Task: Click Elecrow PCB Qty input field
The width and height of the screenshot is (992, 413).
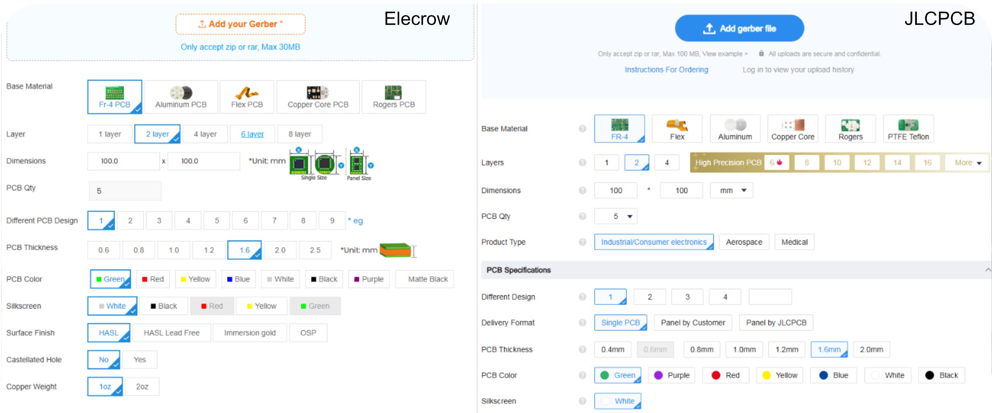Action: point(125,191)
